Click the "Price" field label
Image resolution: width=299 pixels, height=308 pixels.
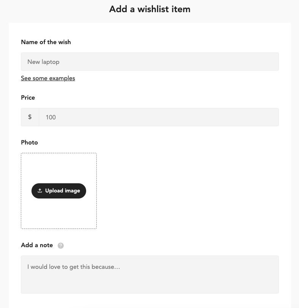[x=28, y=98]
